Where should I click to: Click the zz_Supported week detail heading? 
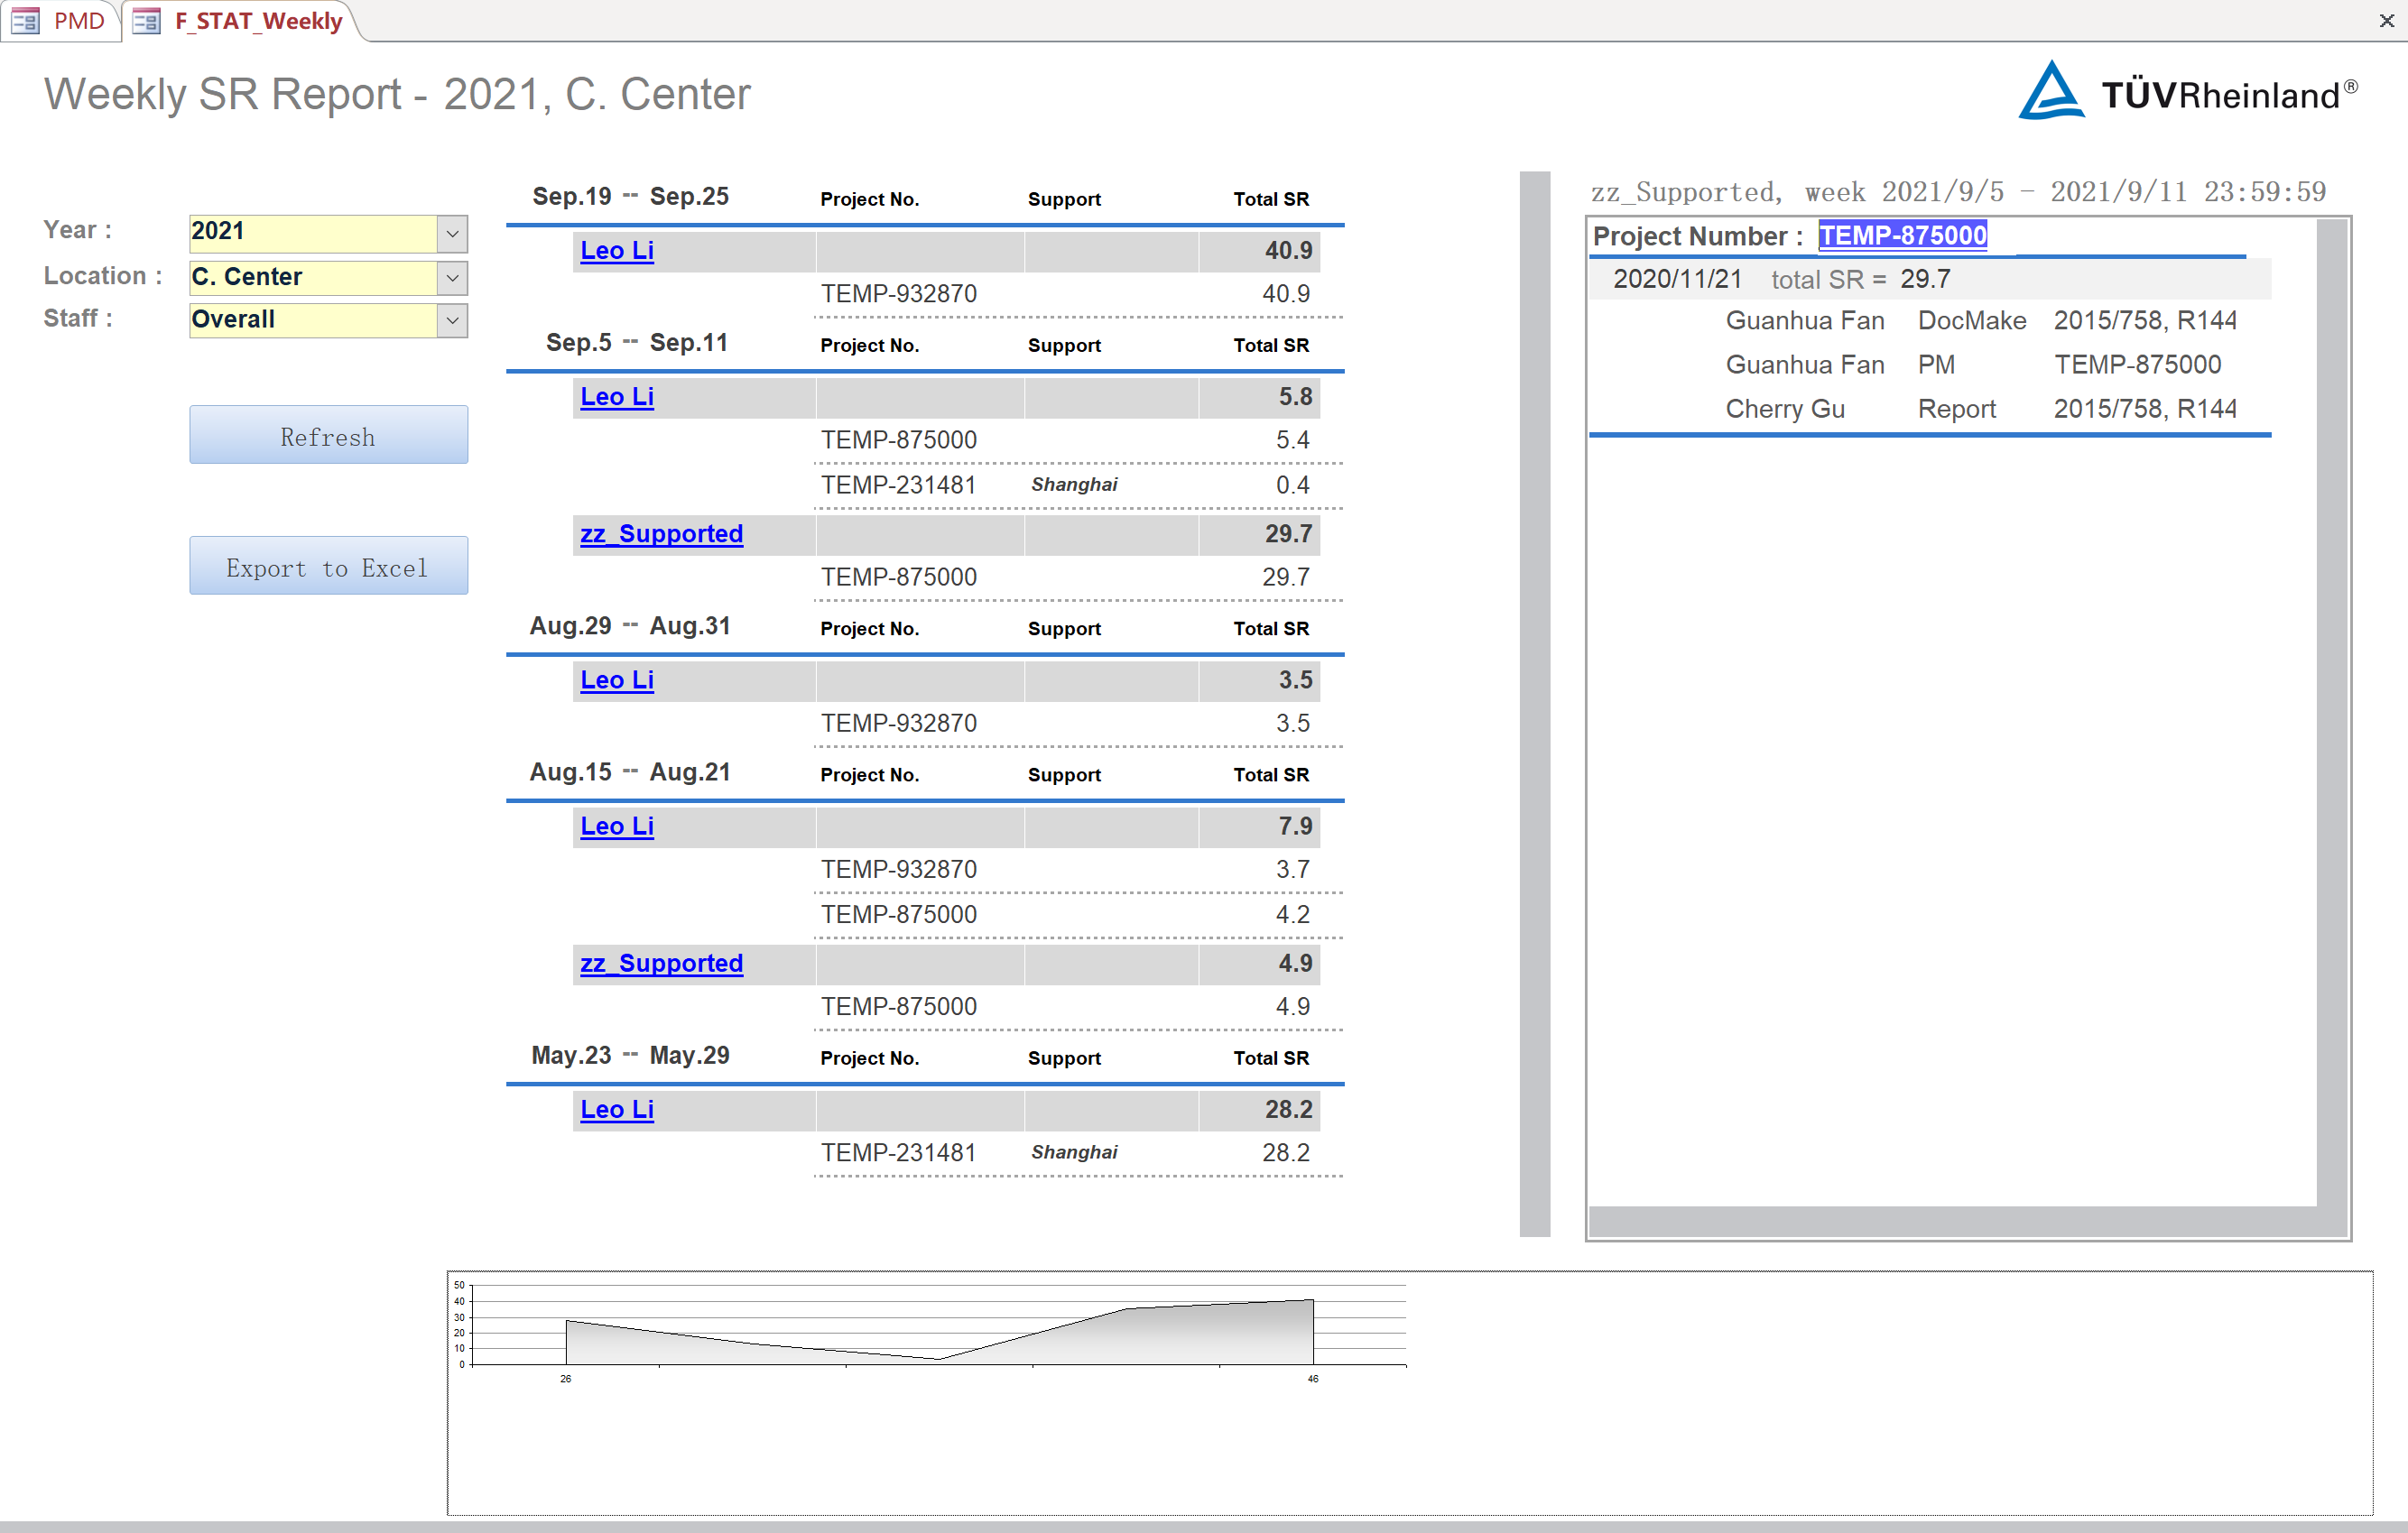click(1958, 192)
